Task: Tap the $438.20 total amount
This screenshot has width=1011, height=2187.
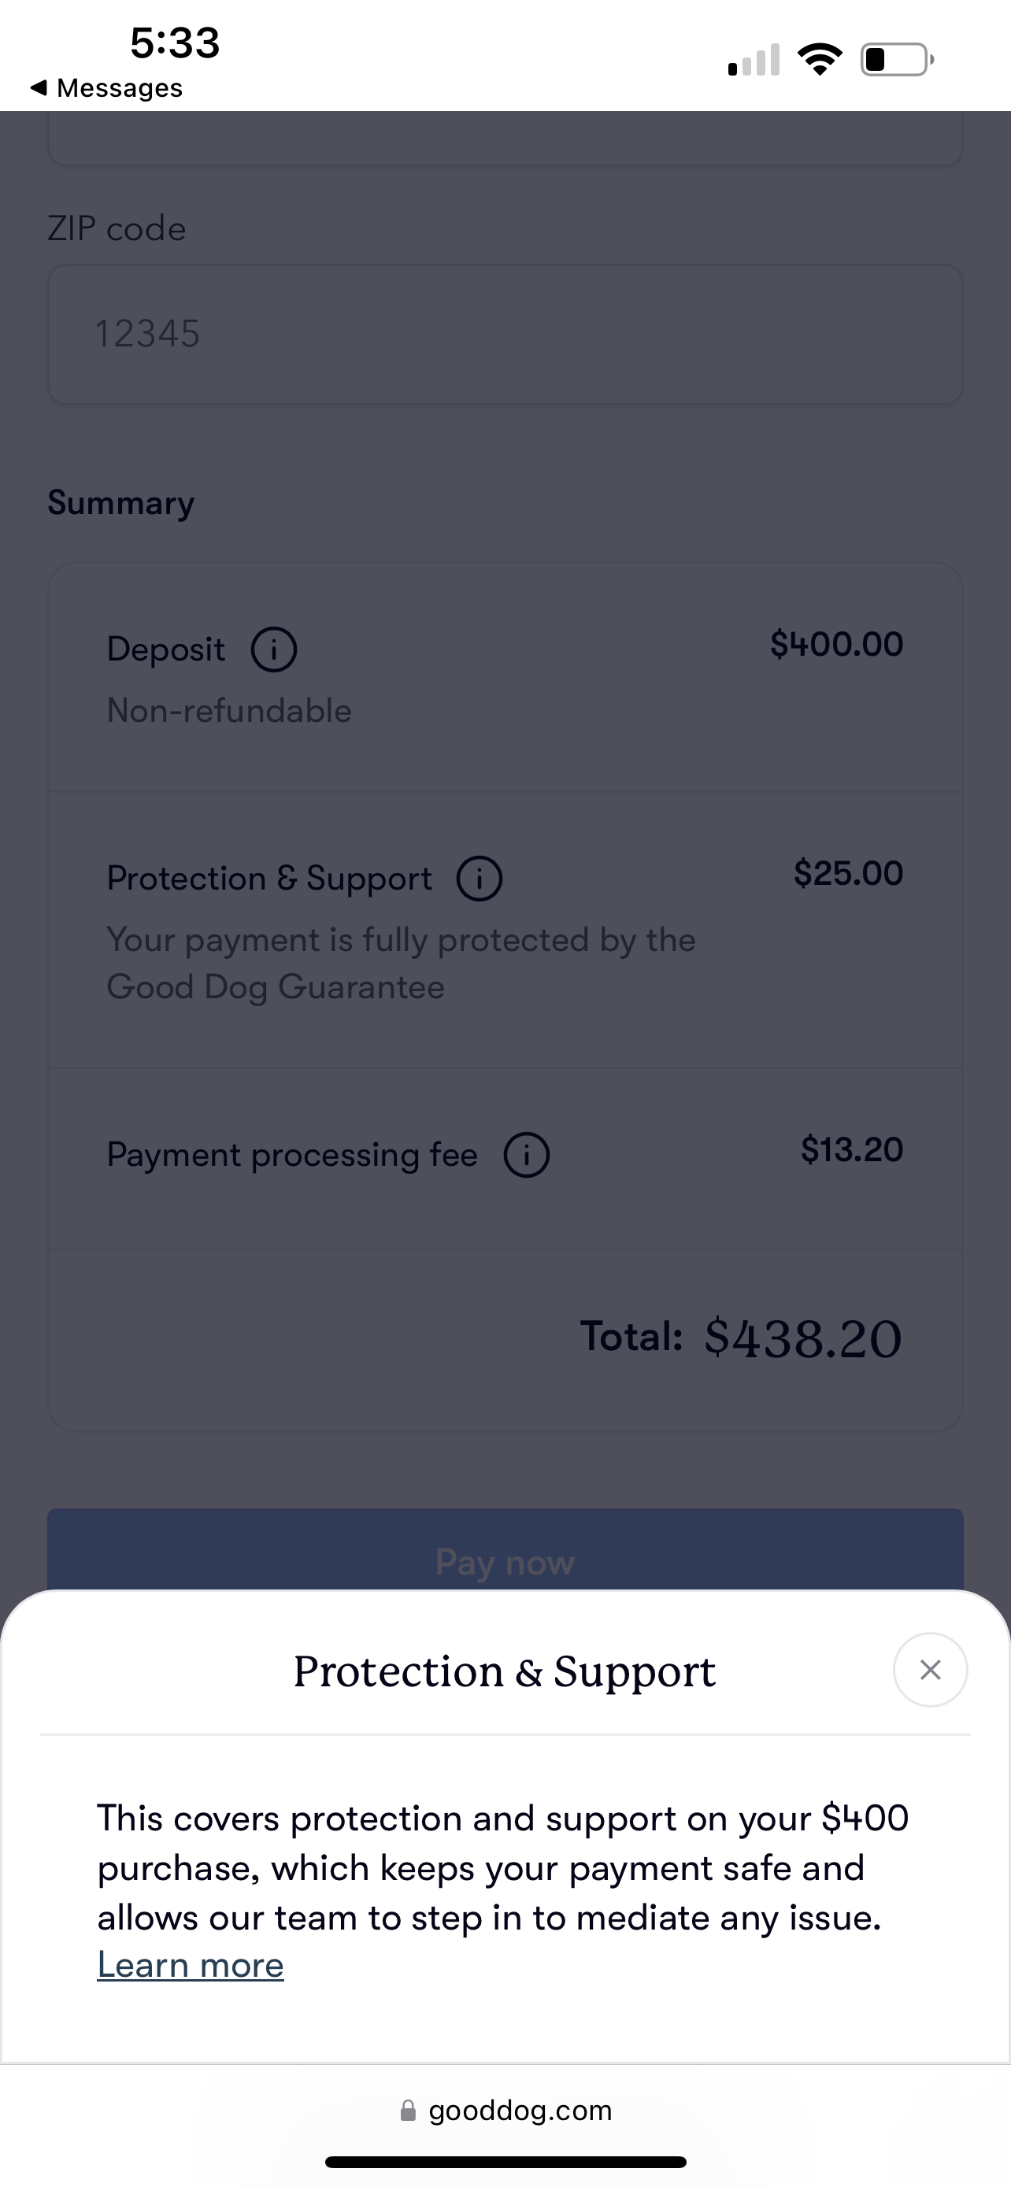Action: (803, 1339)
